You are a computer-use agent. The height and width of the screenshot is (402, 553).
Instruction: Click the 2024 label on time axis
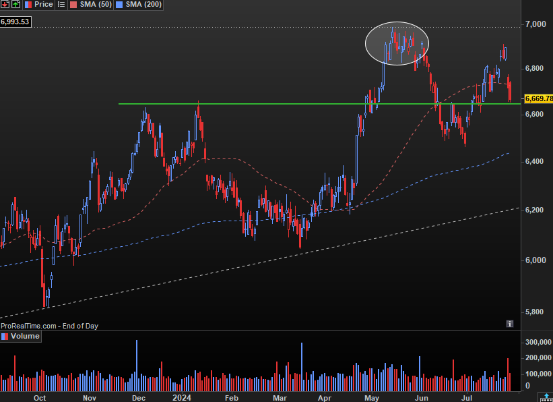click(182, 397)
